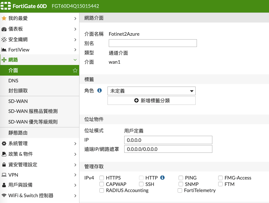Enable HTTPS management access checkbox

[x=102, y=178]
